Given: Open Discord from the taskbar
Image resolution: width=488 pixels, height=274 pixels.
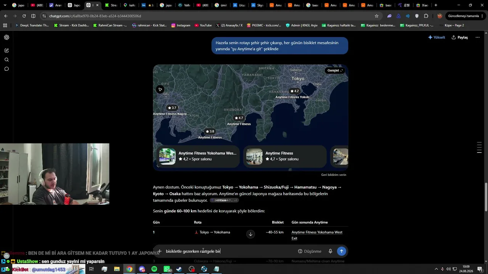Looking at the screenshot, I should 142,269.
